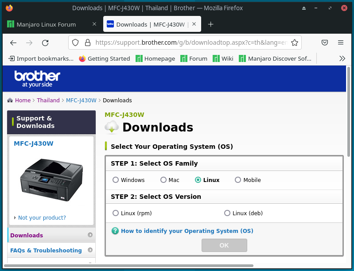The width and height of the screenshot is (354, 271).
Task: Click the Brother logo in the header
Action: 37,78
